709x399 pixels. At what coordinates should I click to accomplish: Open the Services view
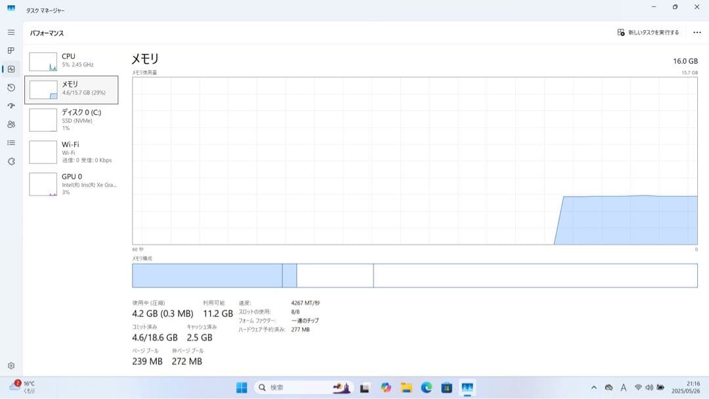pyautogui.click(x=10, y=160)
